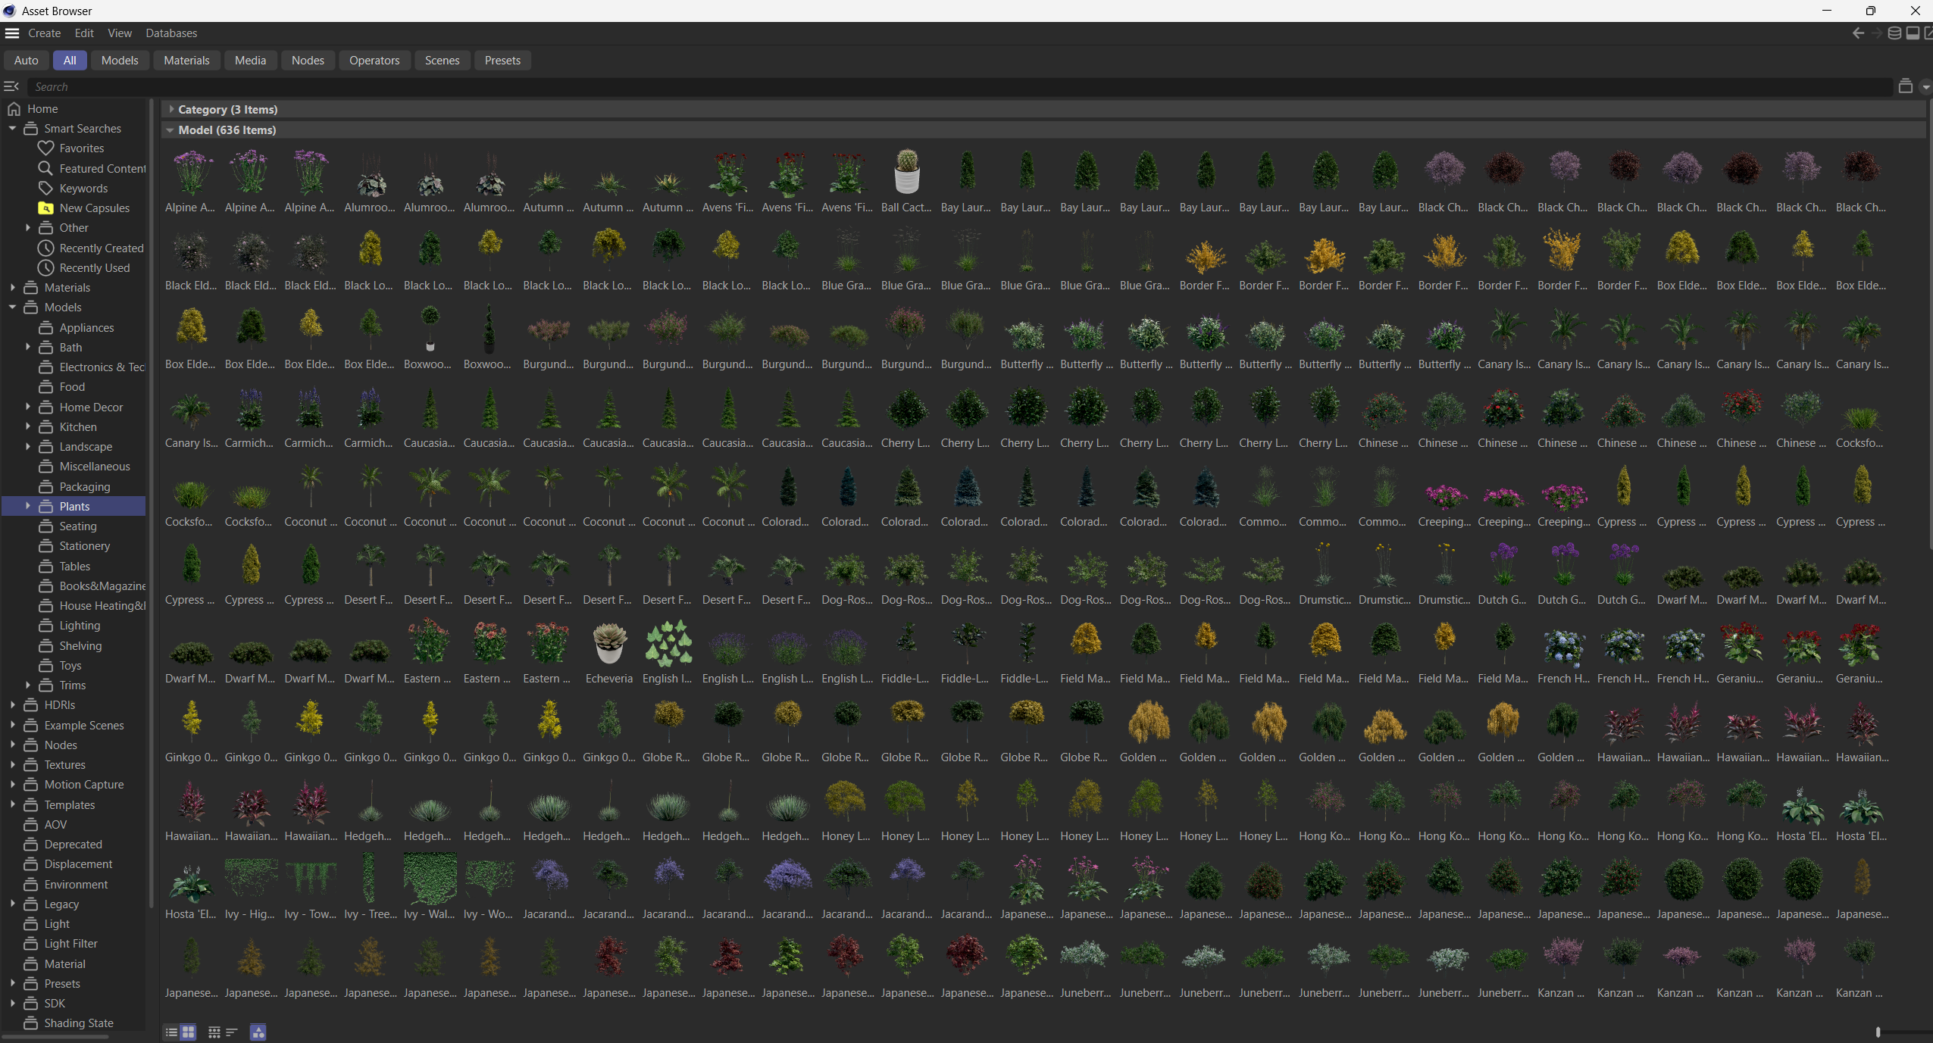The width and height of the screenshot is (1933, 1043).
Task: Switch to list view mode
Action: click(172, 1032)
